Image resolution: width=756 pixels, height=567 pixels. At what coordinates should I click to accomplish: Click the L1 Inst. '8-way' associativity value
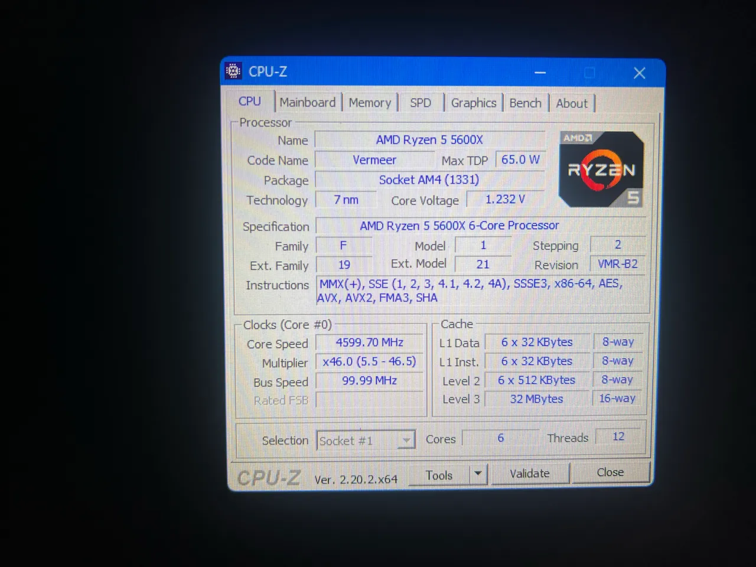pos(618,360)
